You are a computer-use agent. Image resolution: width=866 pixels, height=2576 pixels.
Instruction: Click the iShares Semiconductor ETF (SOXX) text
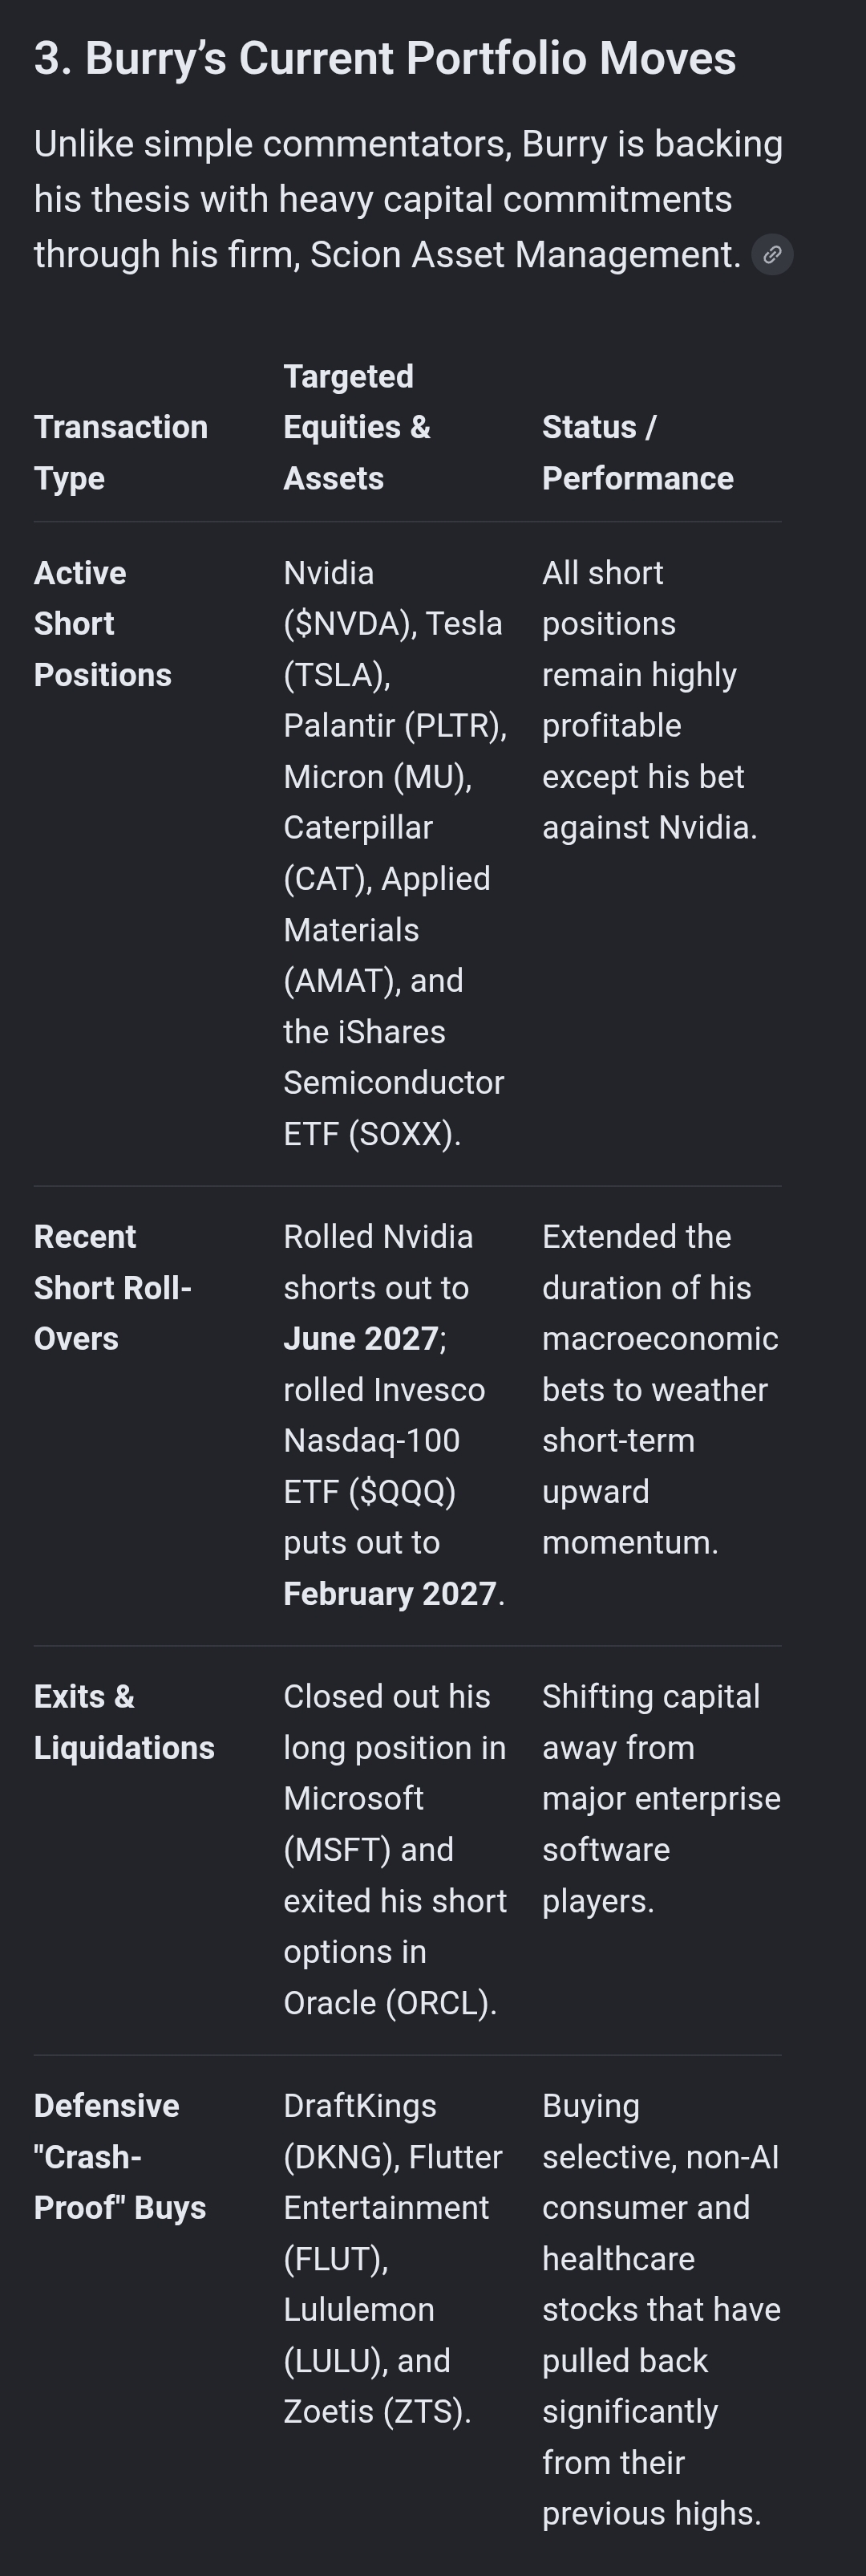click(x=394, y=1082)
